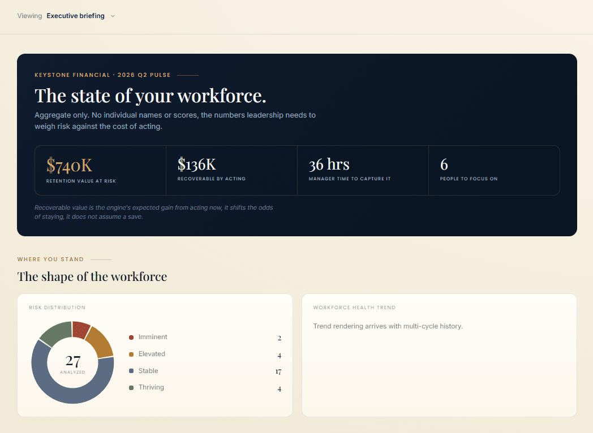The image size is (593, 433).
Task: Select the Imminent legend label
Action: point(153,337)
